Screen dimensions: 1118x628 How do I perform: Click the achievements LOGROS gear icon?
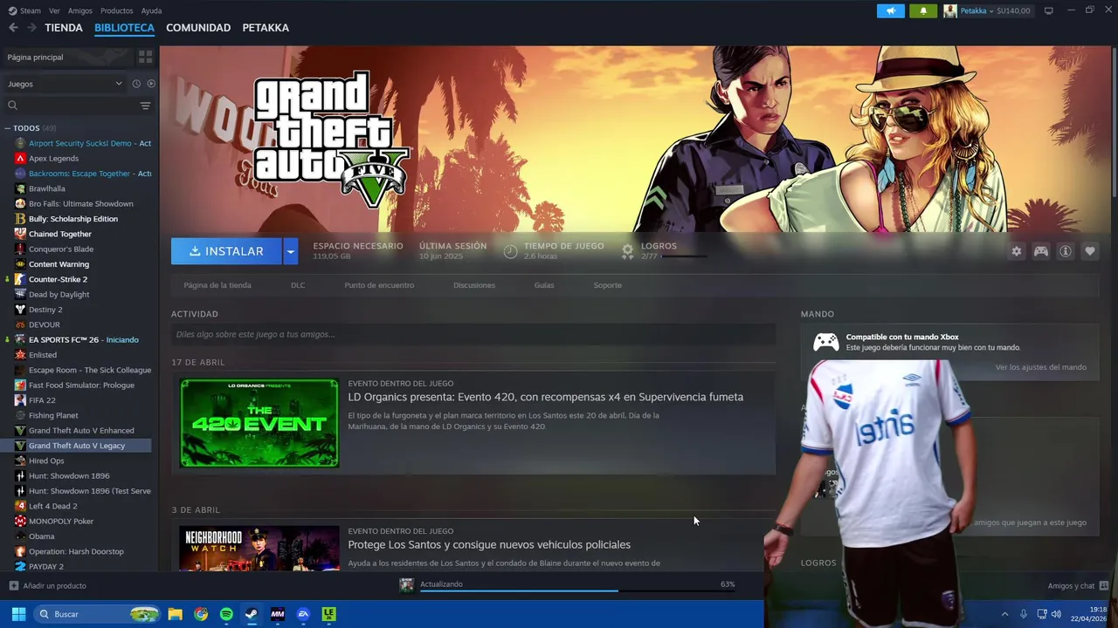[627, 251]
